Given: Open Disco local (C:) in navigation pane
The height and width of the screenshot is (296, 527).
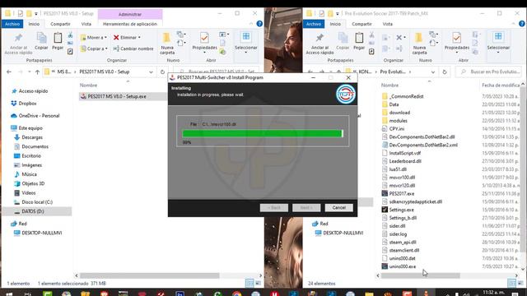Looking at the screenshot, I should 37,202.
